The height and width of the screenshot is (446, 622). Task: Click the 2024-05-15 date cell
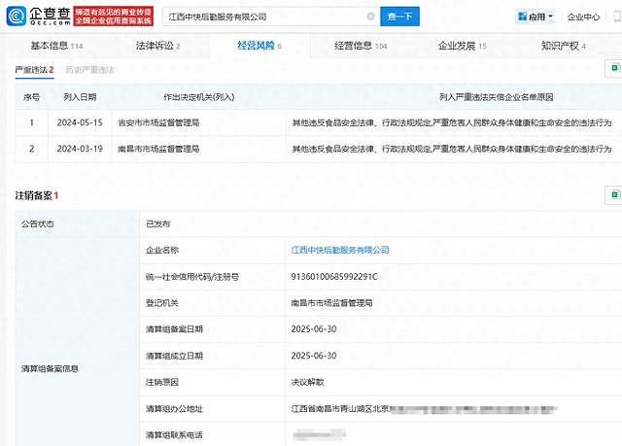click(80, 122)
